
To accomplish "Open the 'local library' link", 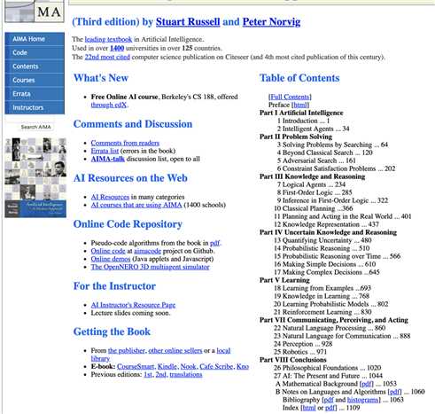I will pos(223,350).
